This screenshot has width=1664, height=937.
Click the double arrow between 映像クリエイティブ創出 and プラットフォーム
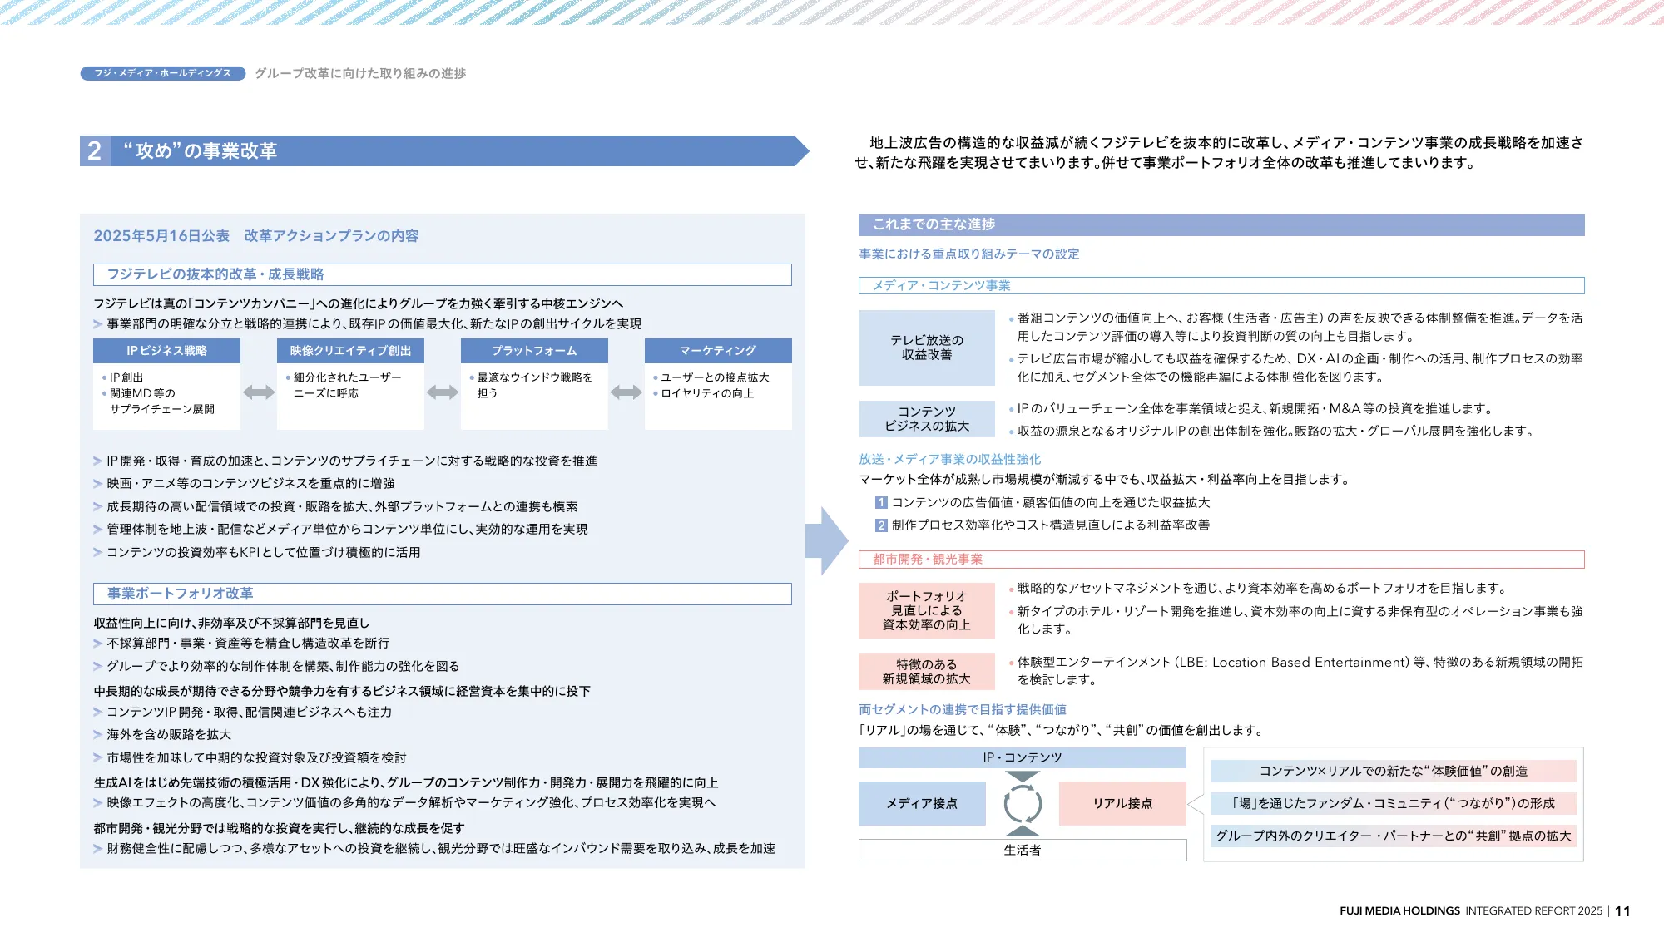click(x=443, y=392)
